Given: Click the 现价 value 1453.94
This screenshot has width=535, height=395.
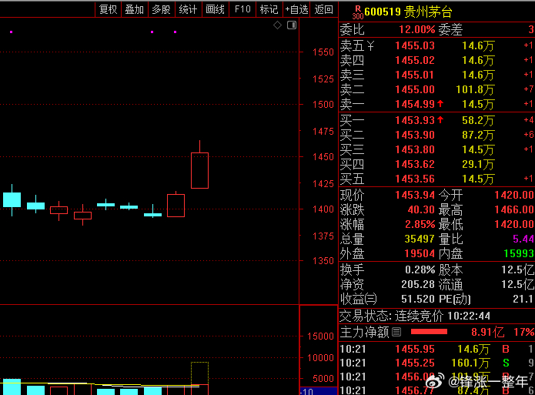Looking at the screenshot, I should pyautogui.click(x=415, y=195).
